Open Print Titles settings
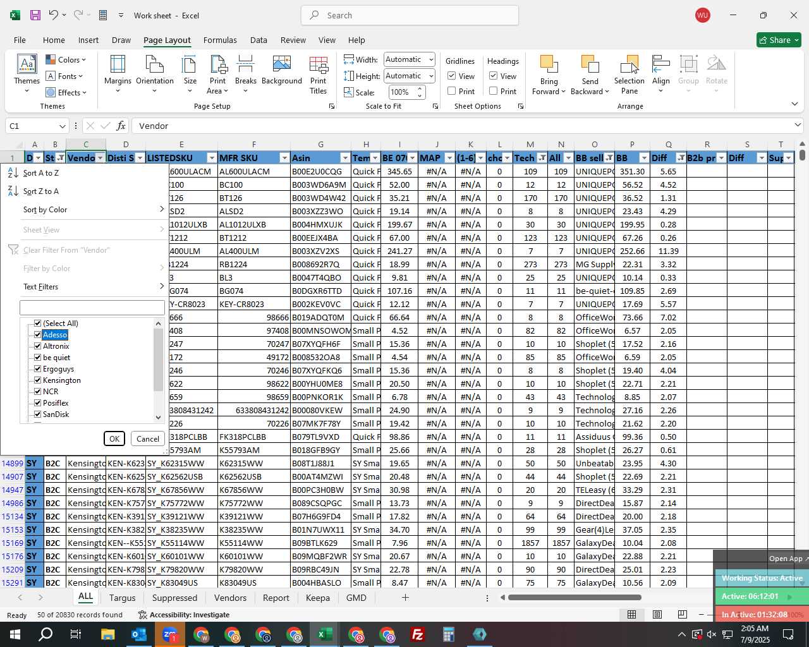The image size is (809, 647). point(319,75)
